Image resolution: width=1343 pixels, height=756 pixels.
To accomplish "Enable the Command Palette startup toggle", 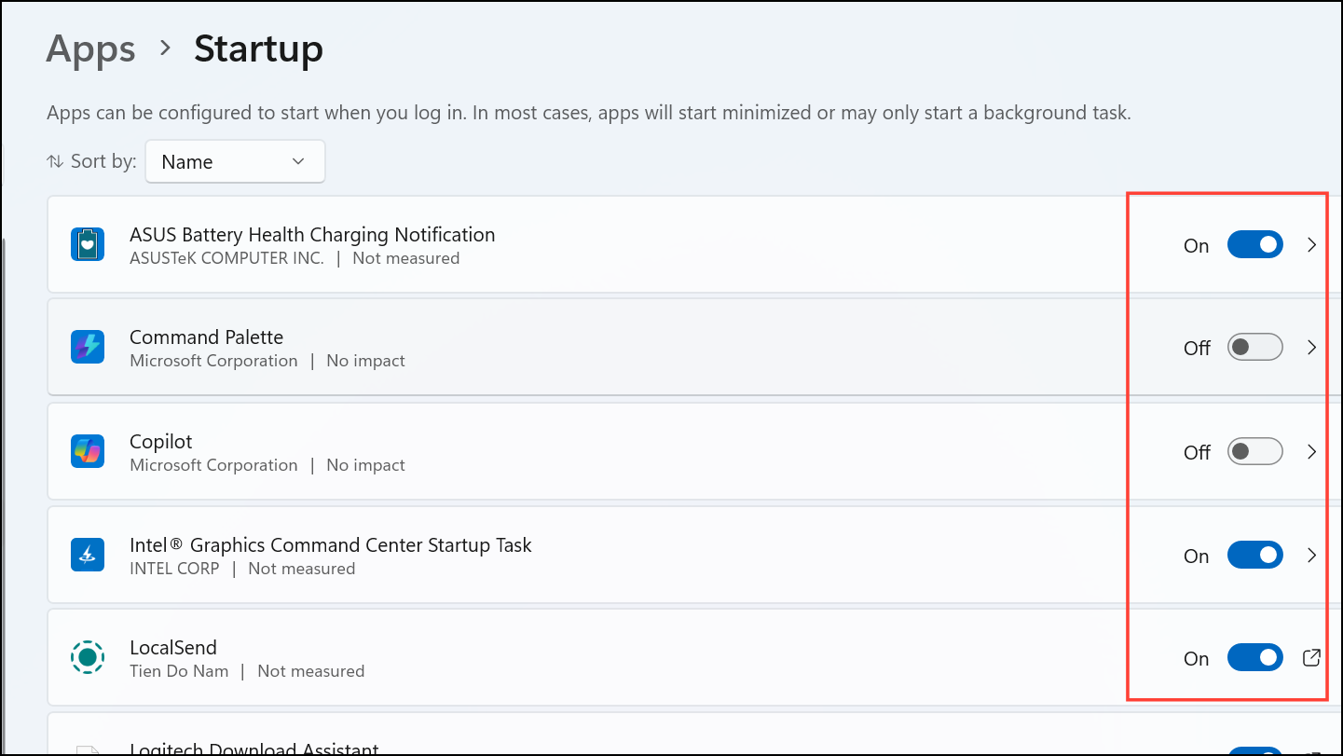I will (x=1254, y=348).
